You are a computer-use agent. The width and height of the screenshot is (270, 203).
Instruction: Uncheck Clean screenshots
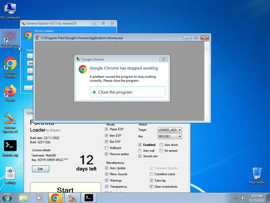pyautogui.click(x=151, y=186)
